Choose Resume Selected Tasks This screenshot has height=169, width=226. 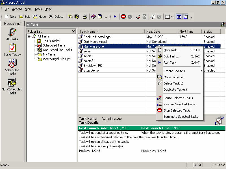(180, 104)
